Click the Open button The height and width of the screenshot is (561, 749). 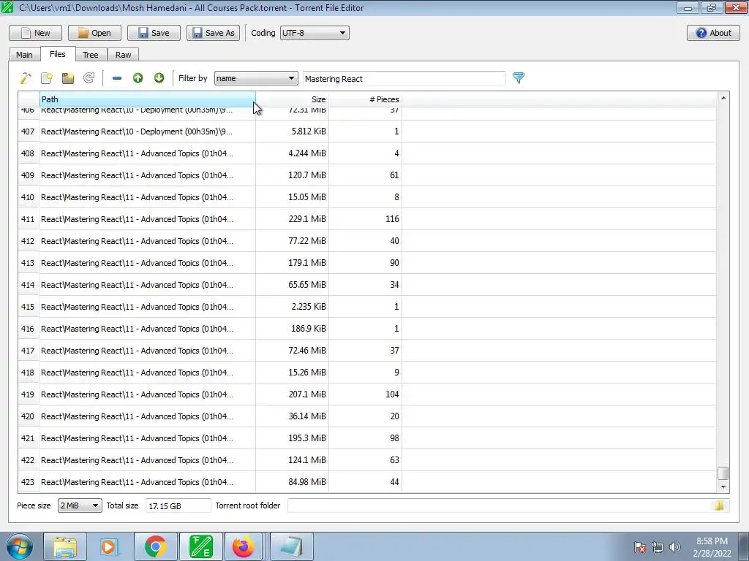point(94,33)
